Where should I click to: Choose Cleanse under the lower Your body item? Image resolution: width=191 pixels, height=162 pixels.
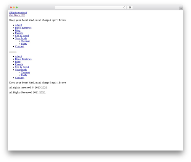[x=26, y=72]
